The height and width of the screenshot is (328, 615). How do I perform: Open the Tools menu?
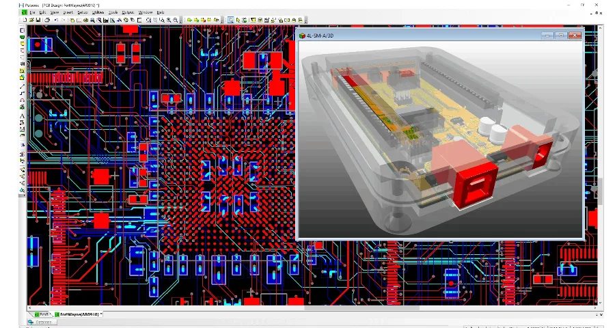tap(113, 12)
